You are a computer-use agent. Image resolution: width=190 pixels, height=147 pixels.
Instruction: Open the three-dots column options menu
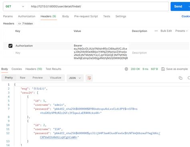pos(156,31)
